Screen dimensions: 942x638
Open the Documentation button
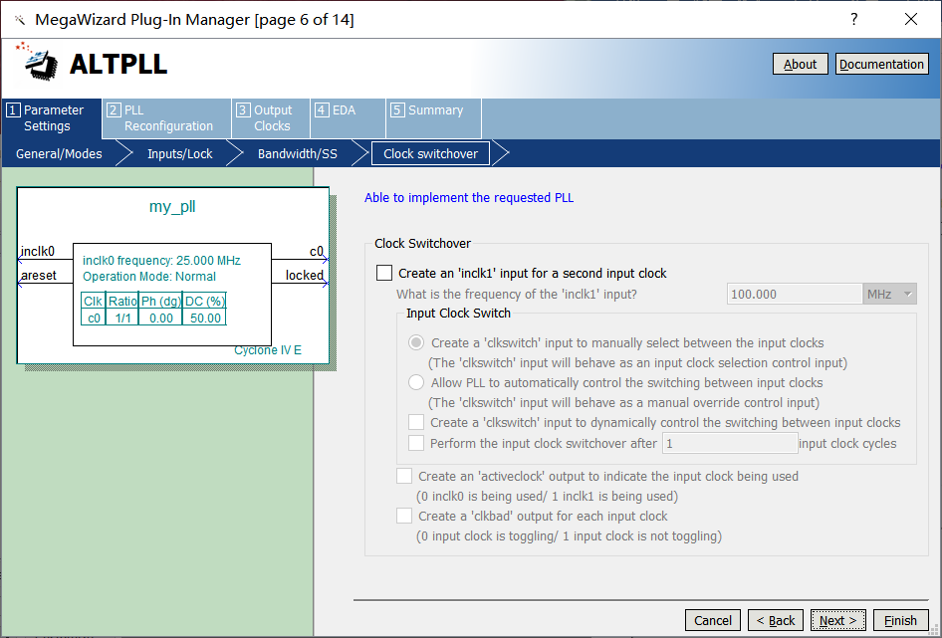pyautogui.click(x=881, y=65)
